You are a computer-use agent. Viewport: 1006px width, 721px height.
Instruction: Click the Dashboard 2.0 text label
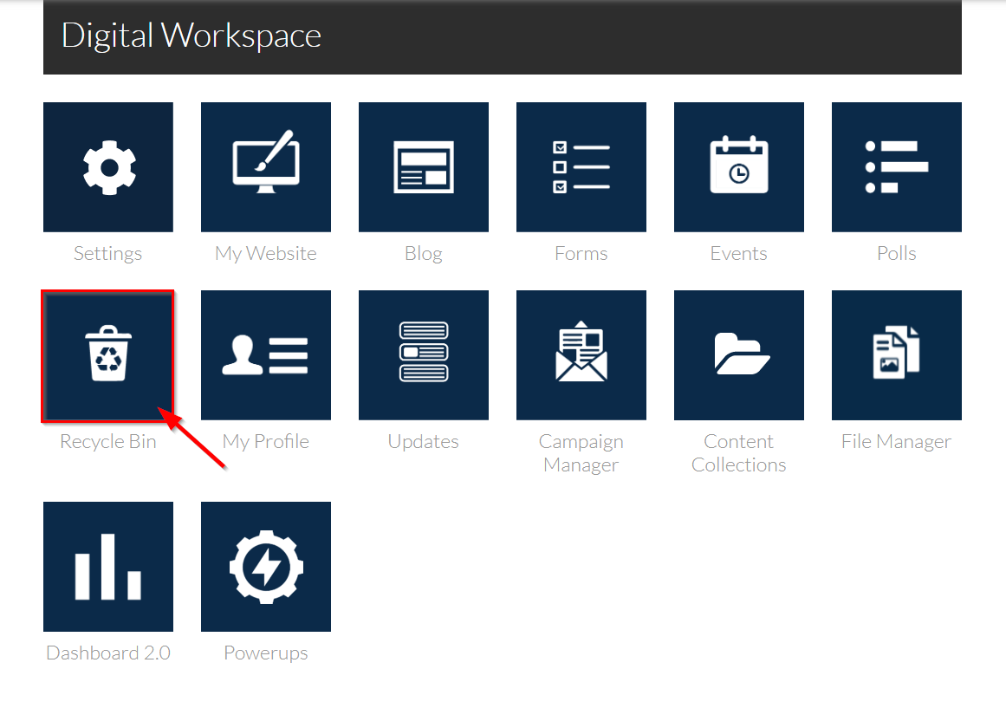(x=107, y=653)
